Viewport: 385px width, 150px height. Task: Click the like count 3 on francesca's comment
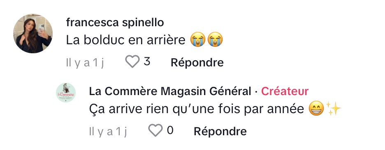coord(147,61)
